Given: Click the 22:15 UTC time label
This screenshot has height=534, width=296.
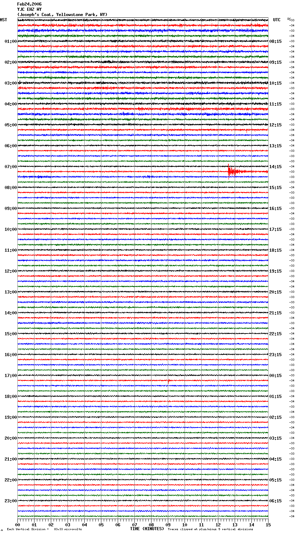Looking at the screenshot, I should pos(275,334).
